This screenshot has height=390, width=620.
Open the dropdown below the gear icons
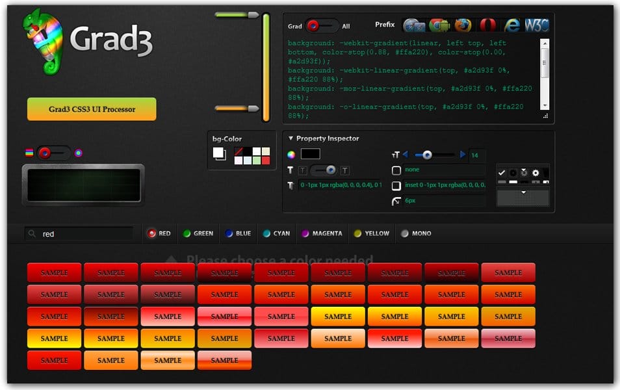(x=524, y=190)
